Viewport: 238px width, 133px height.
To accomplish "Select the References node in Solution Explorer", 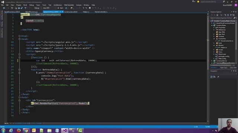I will (222, 30).
